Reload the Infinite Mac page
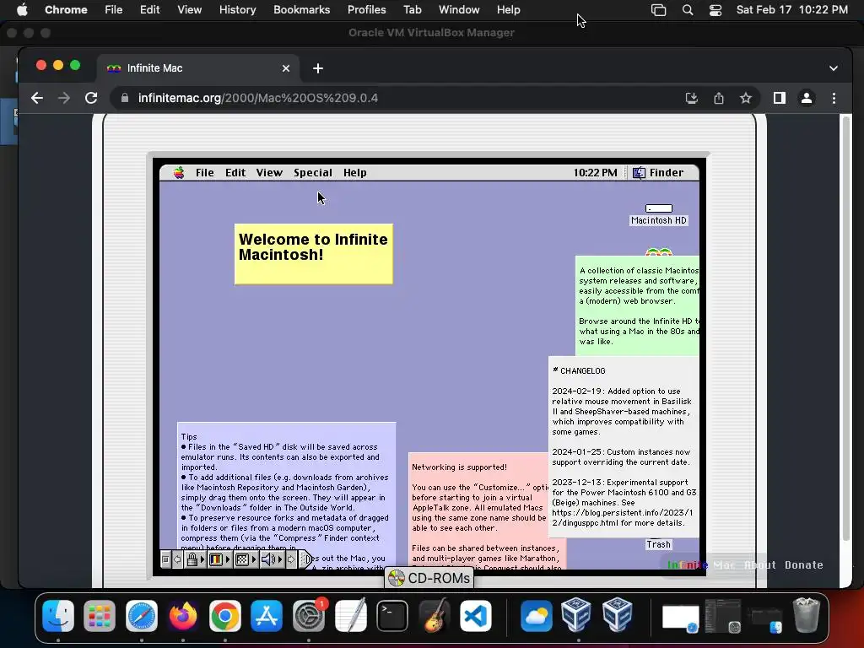 (91, 98)
